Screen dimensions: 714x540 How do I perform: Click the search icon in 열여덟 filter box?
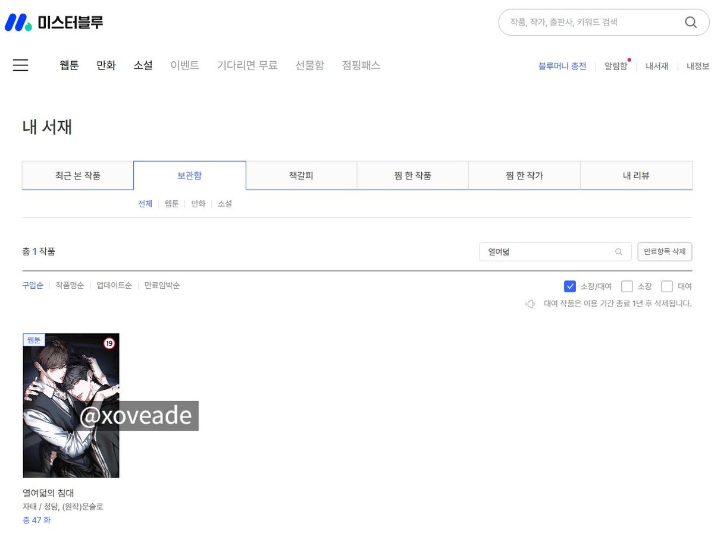(619, 252)
